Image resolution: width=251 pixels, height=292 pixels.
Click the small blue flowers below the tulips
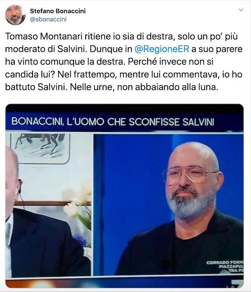coord(80,241)
